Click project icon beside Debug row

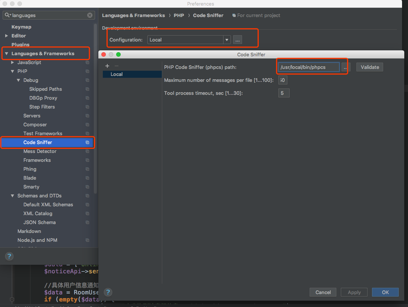point(88,80)
